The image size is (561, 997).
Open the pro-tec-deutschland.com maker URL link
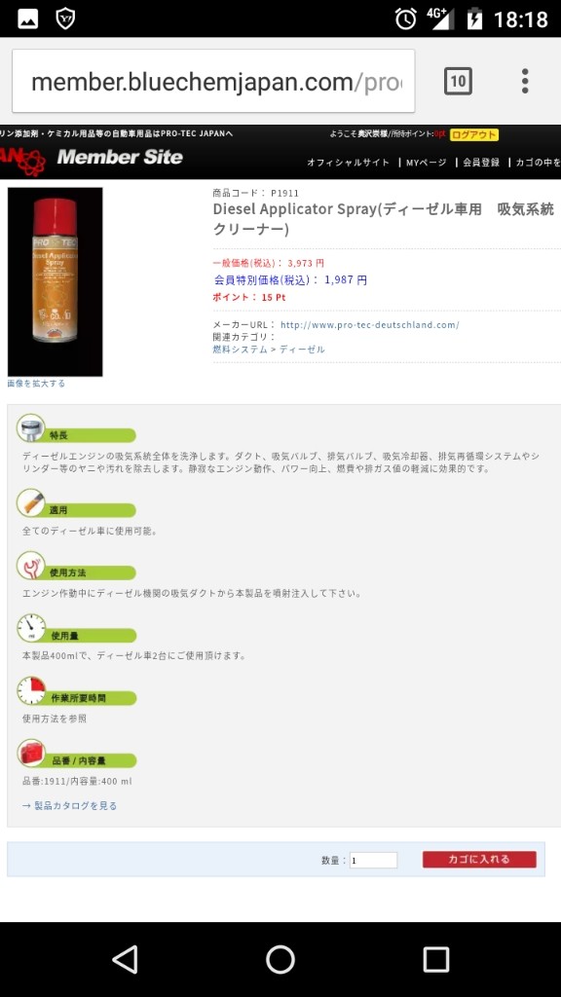369,325
